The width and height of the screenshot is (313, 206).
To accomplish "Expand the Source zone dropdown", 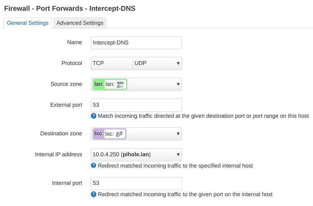I will [x=178, y=84].
